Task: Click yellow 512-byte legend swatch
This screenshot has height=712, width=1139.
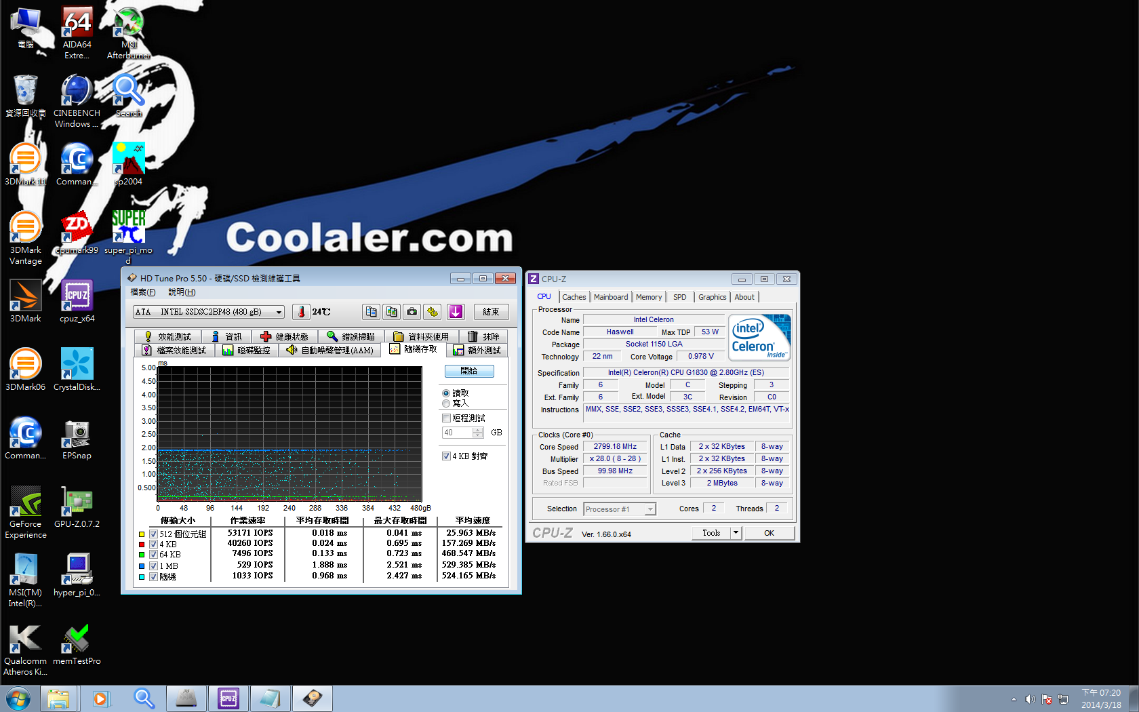Action: (142, 534)
